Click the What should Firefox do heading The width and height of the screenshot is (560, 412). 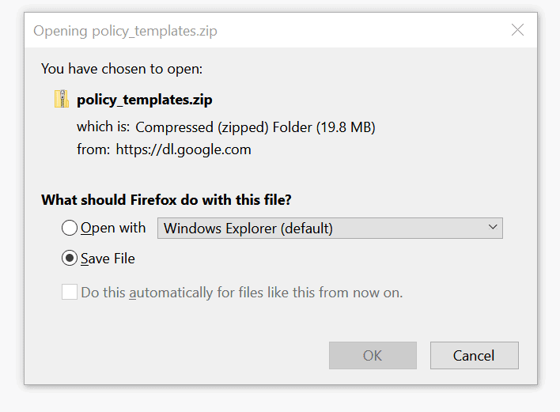[x=172, y=200]
